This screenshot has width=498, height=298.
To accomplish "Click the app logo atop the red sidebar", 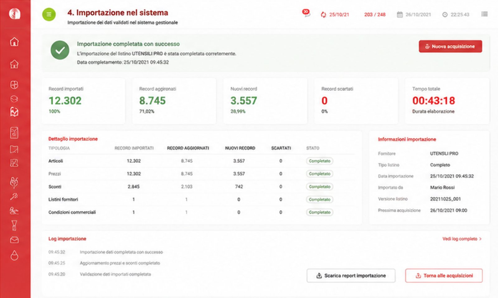I will (15, 14).
